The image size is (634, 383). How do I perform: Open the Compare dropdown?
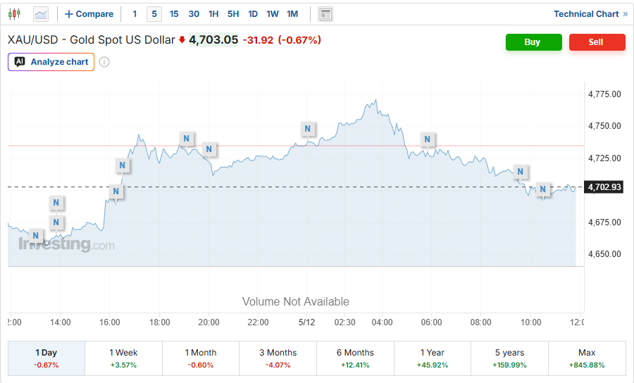coord(89,14)
